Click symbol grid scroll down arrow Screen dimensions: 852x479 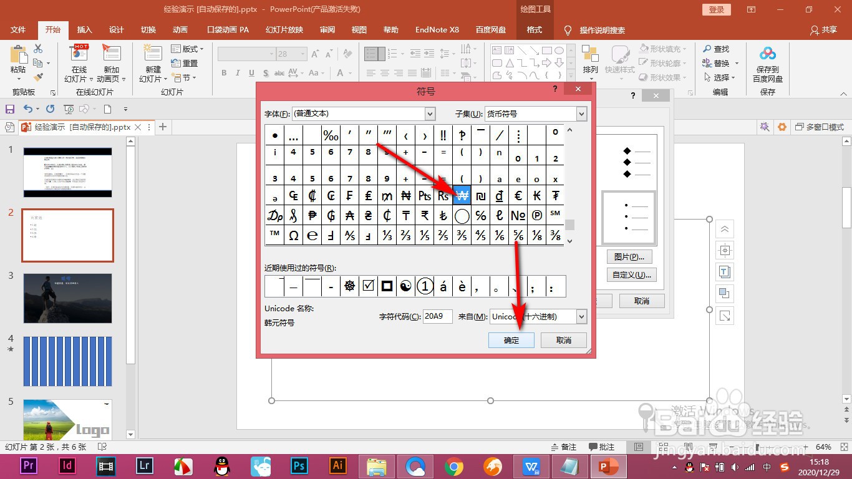click(570, 241)
